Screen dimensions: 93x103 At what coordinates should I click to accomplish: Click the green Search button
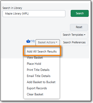[x=80, y=13]
